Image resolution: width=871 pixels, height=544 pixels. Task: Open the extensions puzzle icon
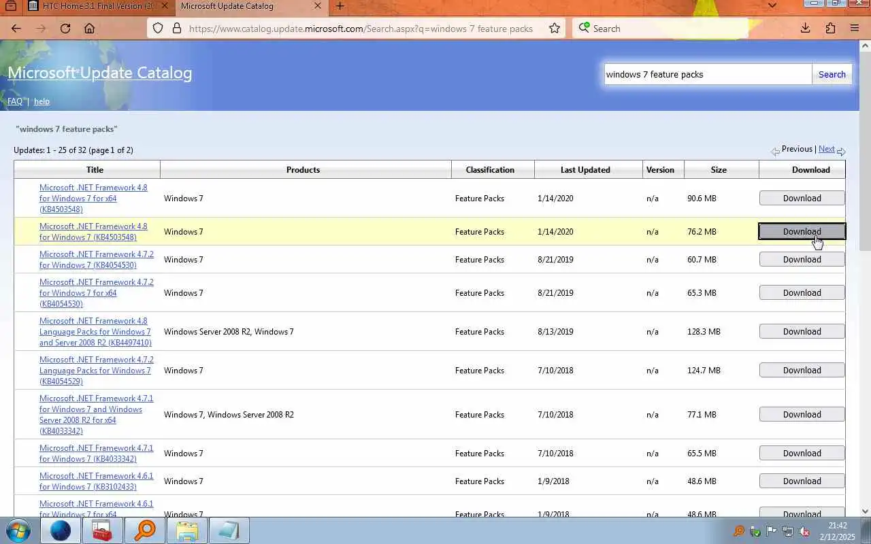tap(830, 29)
